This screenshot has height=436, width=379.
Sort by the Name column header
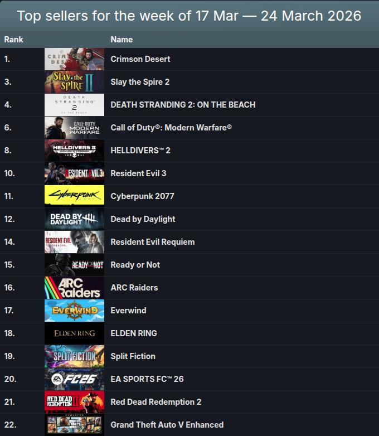click(122, 40)
